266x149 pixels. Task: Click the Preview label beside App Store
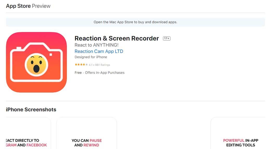(x=41, y=6)
